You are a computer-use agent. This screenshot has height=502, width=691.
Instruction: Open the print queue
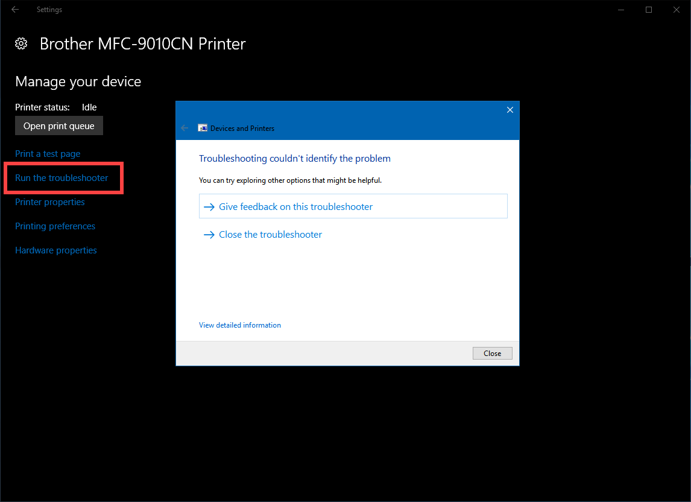[x=58, y=126]
